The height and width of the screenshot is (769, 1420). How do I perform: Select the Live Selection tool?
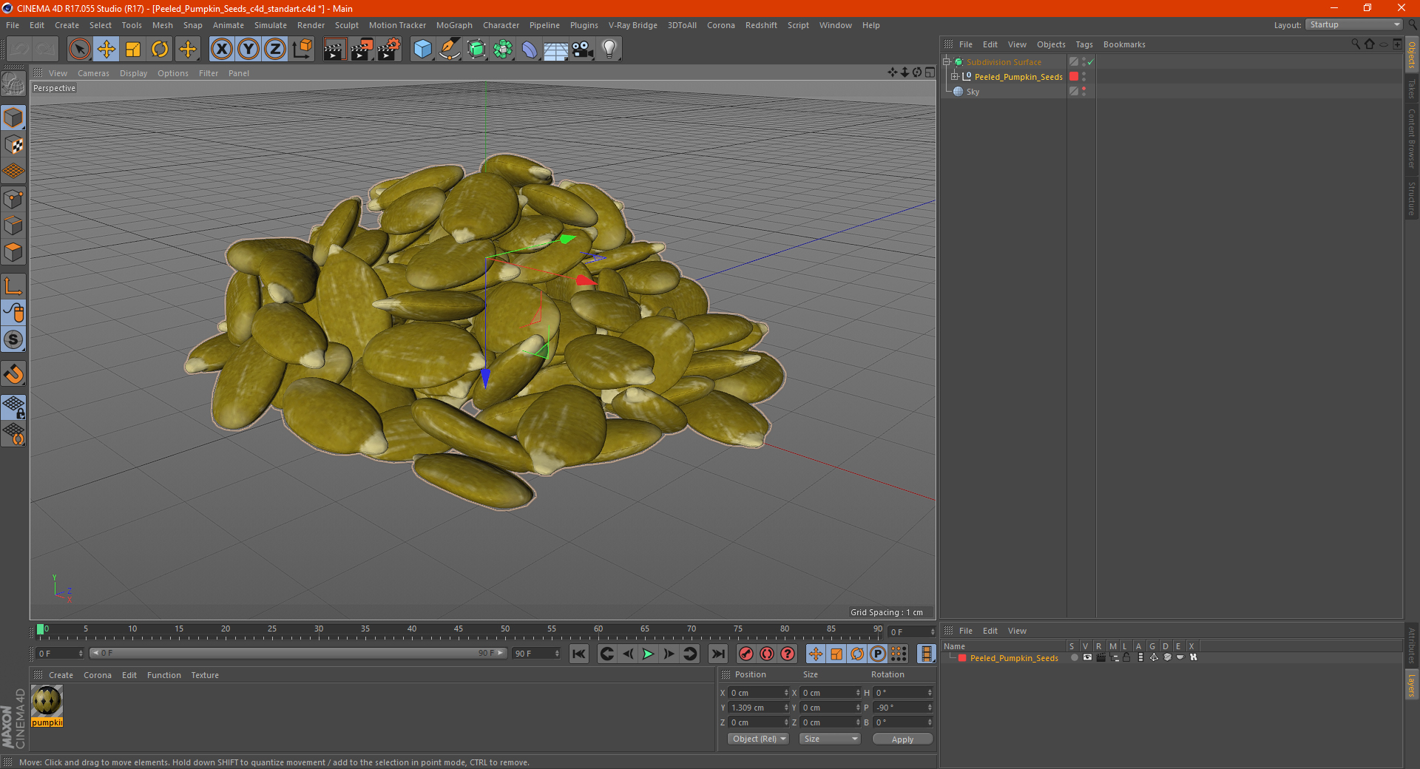(79, 50)
